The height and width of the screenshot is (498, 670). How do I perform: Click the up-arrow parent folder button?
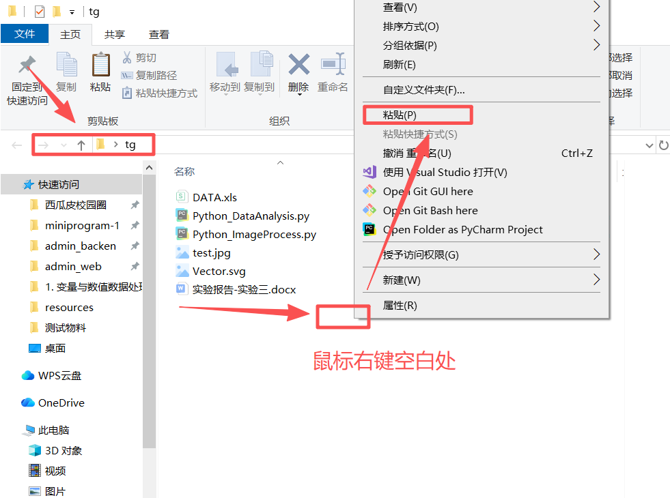point(81,145)
